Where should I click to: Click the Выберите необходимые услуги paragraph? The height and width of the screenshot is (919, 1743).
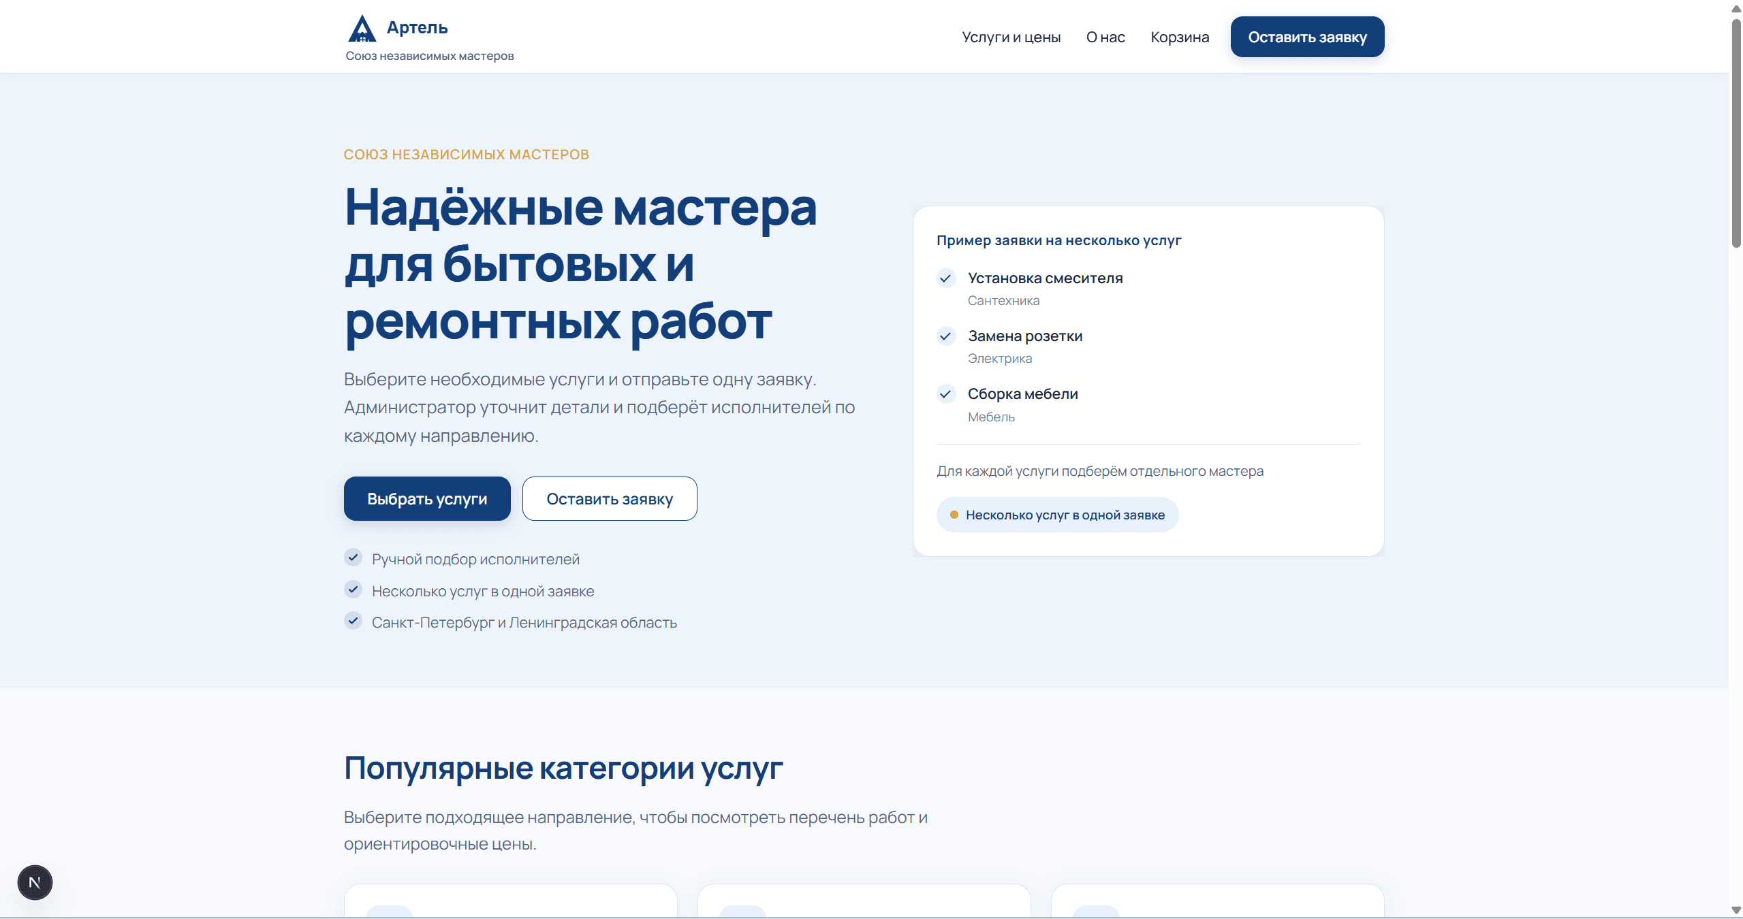(599, 407)
